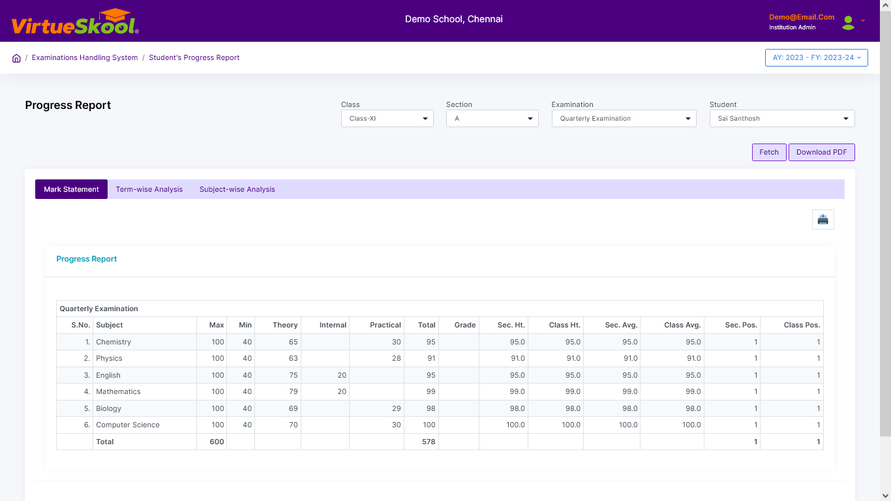Click the Download PDF button
The height and width of the screenshot is (501, 891).
tap(822, 152)
